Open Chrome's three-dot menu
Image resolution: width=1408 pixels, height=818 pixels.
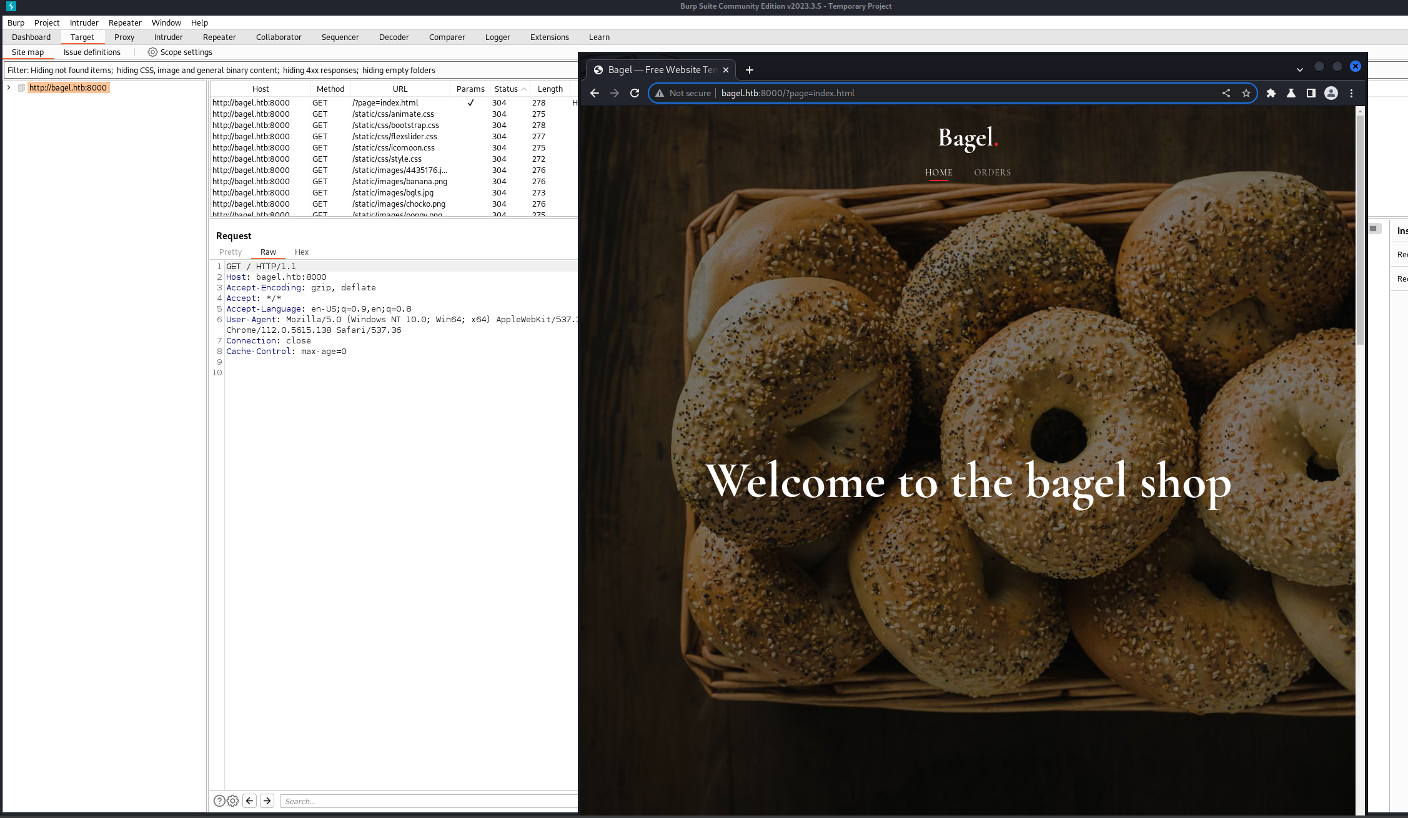point(1352,92)
